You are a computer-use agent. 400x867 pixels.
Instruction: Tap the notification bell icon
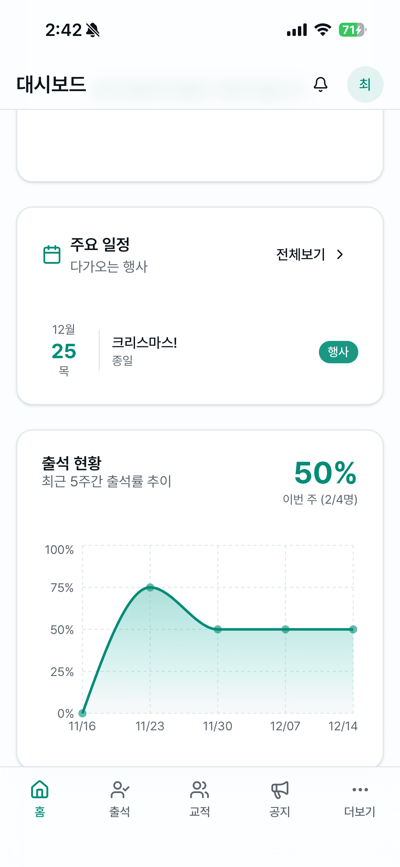[x=320, y=84]
